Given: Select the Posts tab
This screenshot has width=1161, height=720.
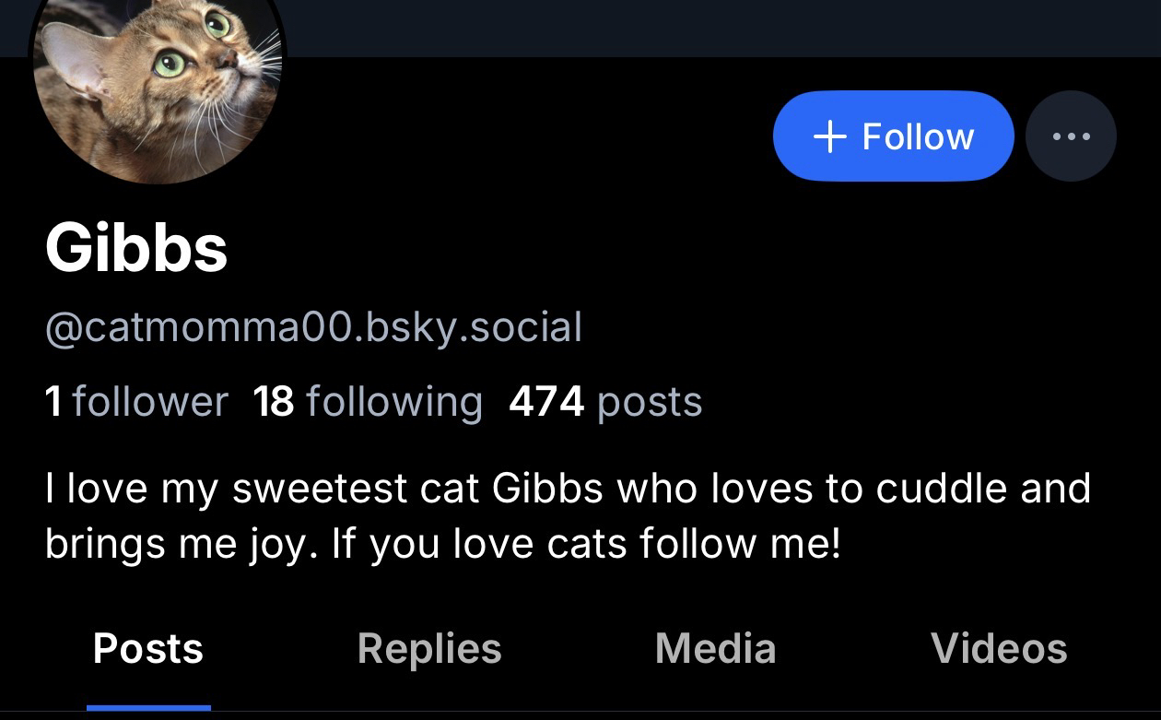Looking at the screenshot, I should 148,648.
